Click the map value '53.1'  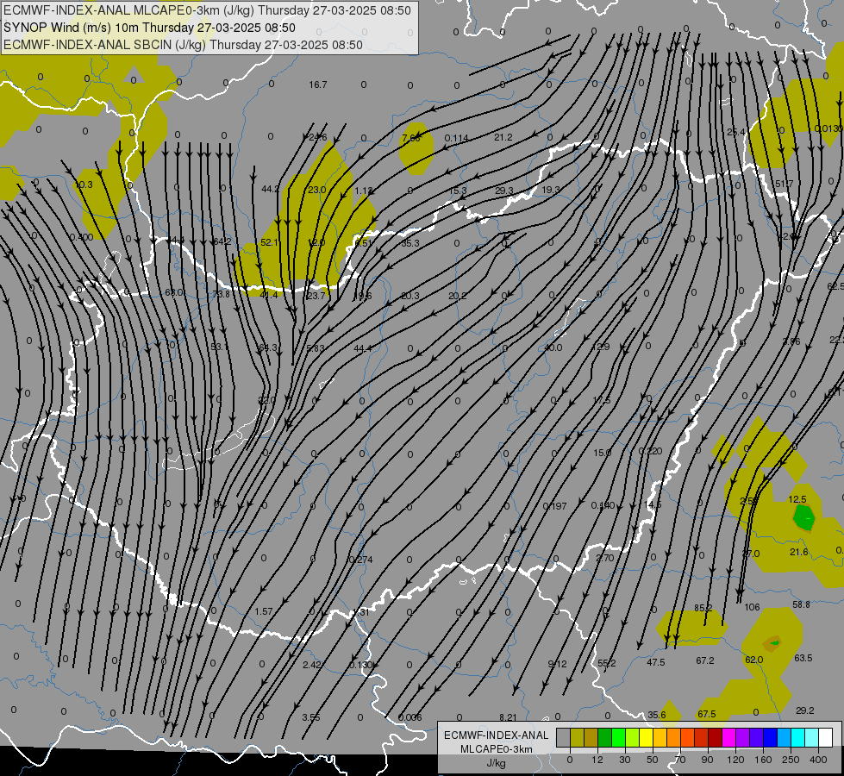click(x=220, y=347)
